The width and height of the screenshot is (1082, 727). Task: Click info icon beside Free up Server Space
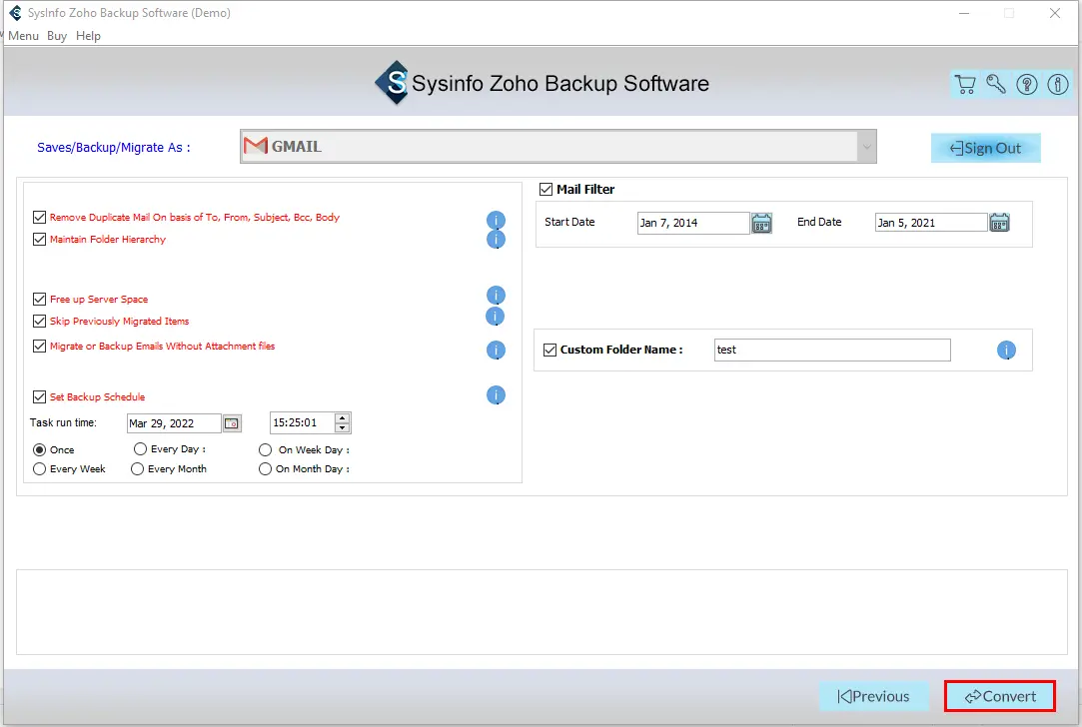pos(496,296)
